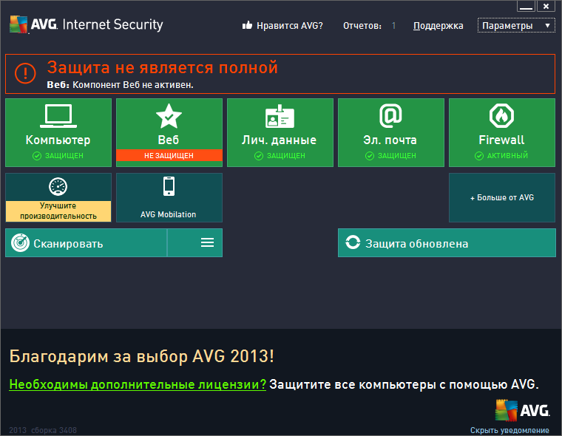
Task: Click the star icon on Веб tile
Action: pos(169,116)
